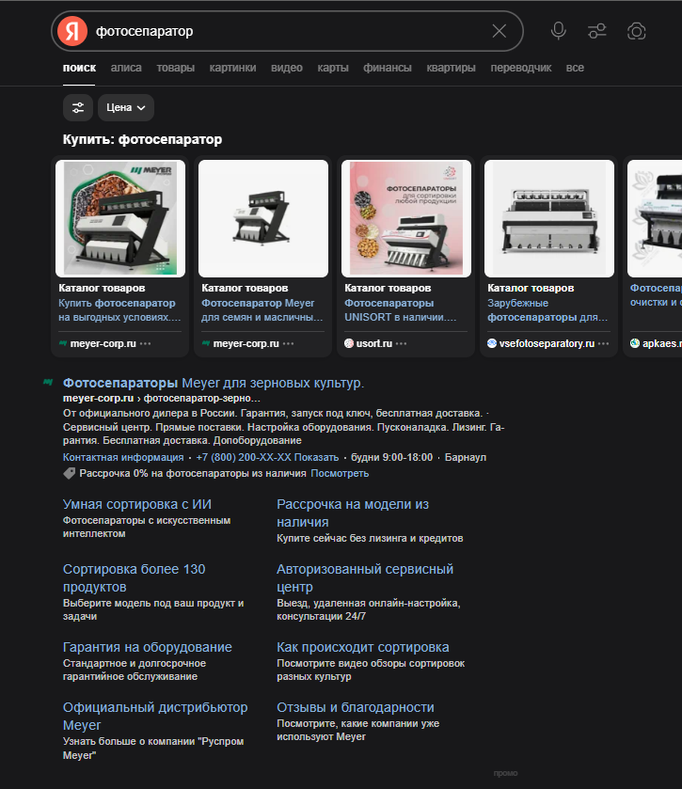Screen dimensions: 682x789
Task: Open the UNISORT фотосепараторы product thumbnail
Action: point(406,218)
